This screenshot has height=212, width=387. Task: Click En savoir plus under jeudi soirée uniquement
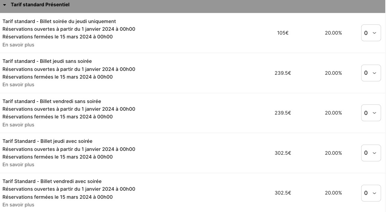[18, 45]
